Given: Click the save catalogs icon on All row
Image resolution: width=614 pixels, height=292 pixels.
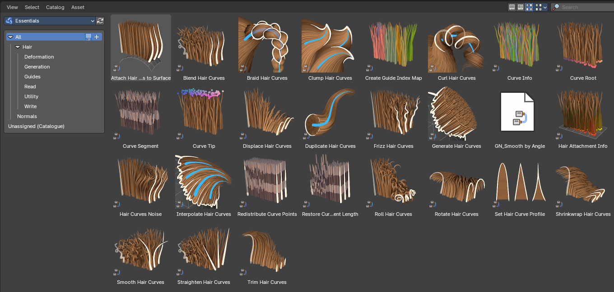Looking at the screenshot, I should (88, 37).
